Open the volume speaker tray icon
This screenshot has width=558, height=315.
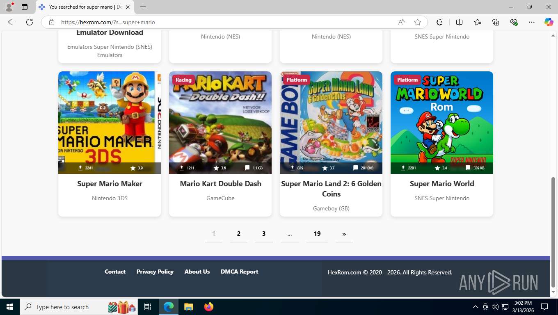click(x=495, y=307)
